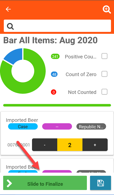Open the Republic N... vendor pill
This screenshot has width=114, height=195.
pyautogui.click(x=91, y=127)
